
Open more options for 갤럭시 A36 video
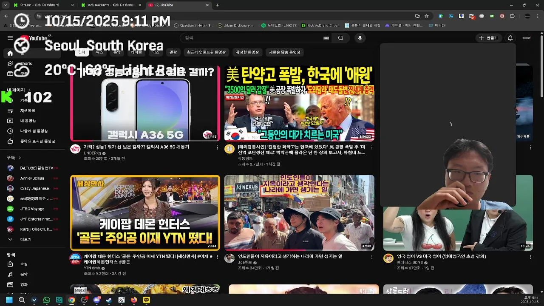click(x=218, y=147)
